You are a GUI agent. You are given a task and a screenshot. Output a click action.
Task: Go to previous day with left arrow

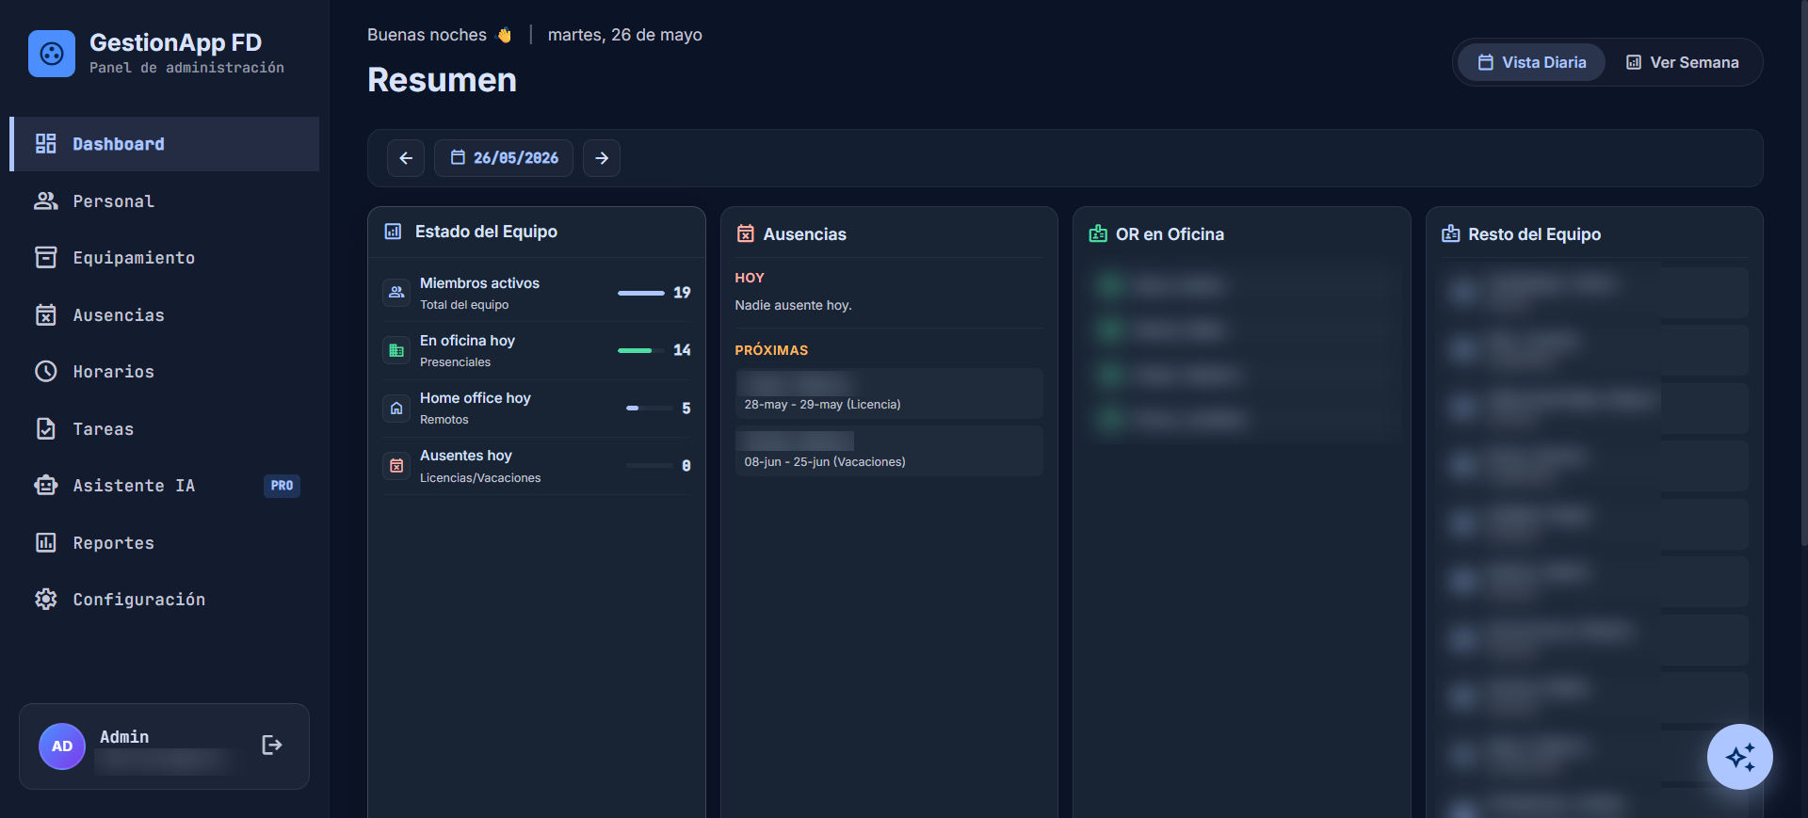[x=406, y=158]
